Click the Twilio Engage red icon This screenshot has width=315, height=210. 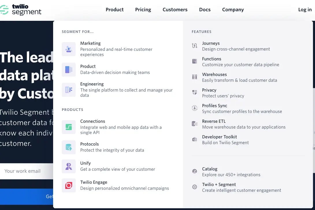tap(69, 185)
